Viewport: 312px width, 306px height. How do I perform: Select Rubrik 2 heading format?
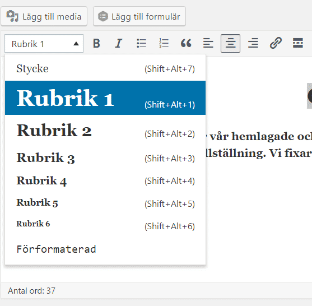105,131
